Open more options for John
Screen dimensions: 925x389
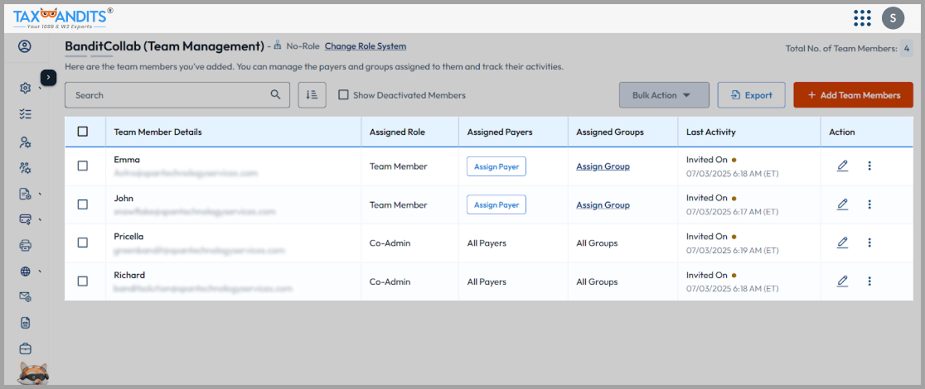[x=869, y=204]
